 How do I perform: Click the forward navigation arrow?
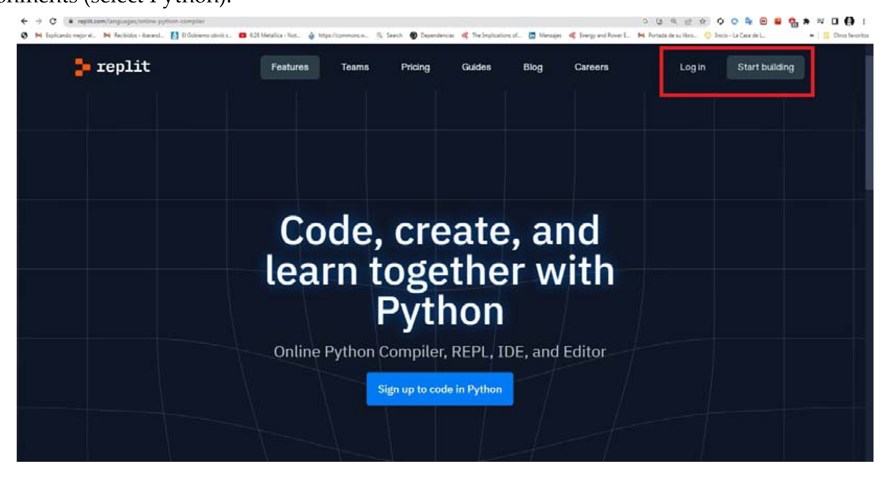coord(39,21)
